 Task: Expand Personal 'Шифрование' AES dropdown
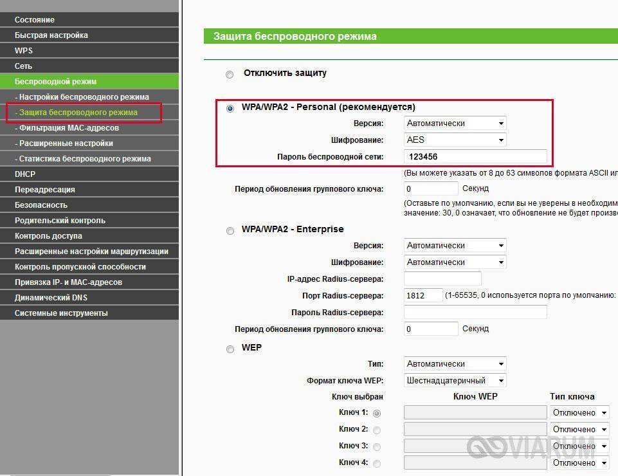pyautogui.click(x=455, y=140)
